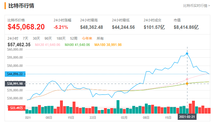Viewport: 214px width, 123px height.
Task: Click the 比特币行情 heading
Action: [21, 6]
